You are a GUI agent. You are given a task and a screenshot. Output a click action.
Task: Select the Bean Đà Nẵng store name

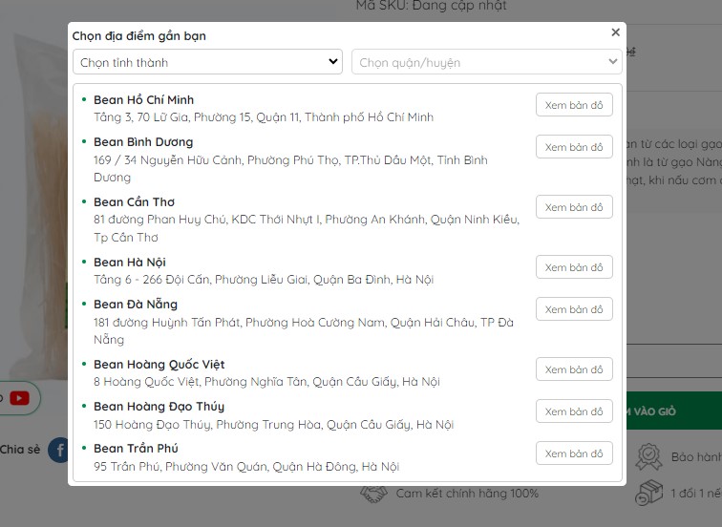point(136,305)
